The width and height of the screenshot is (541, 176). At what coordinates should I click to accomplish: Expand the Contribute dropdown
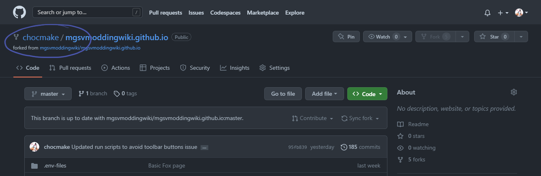[312, 118]
